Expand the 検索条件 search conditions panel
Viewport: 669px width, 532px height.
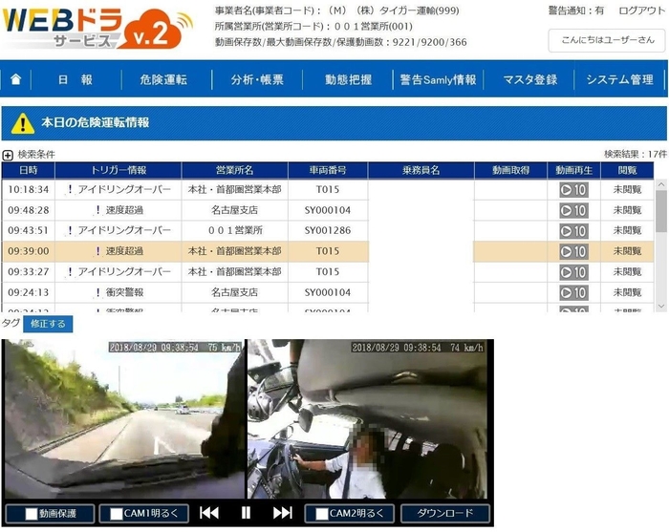(8, 155)
